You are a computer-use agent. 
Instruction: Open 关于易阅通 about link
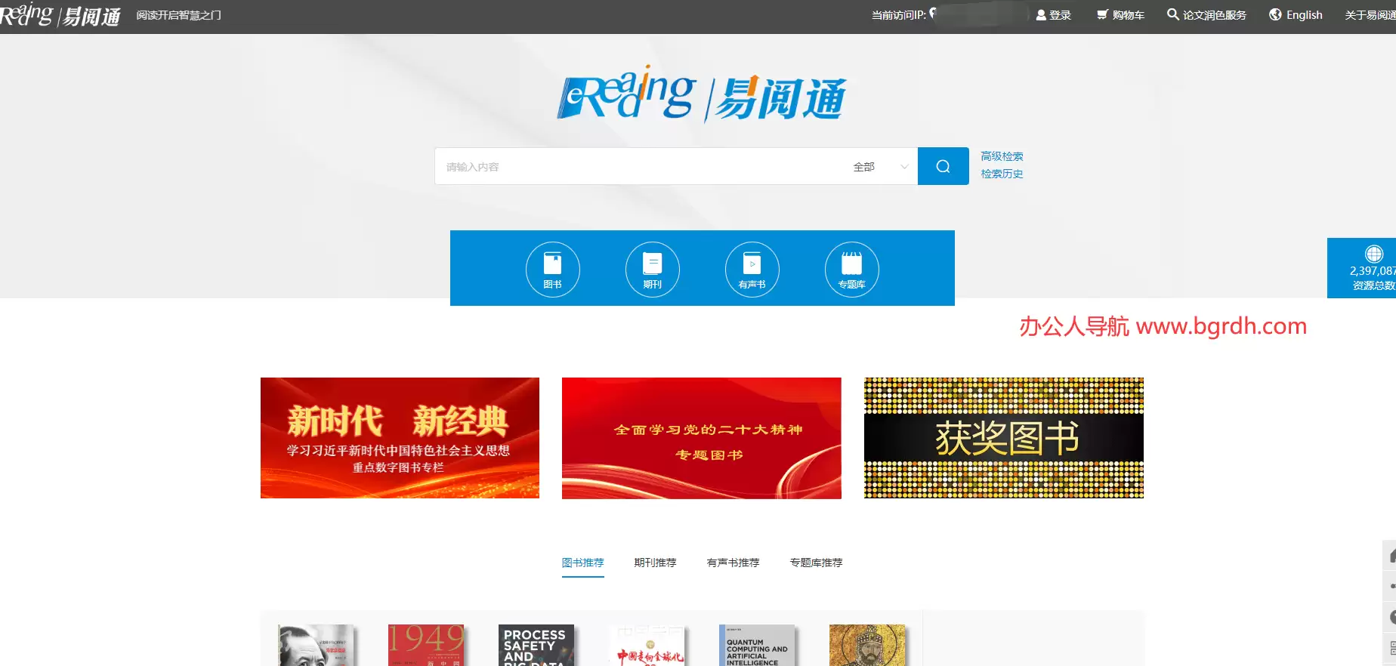pos(1370,15)
